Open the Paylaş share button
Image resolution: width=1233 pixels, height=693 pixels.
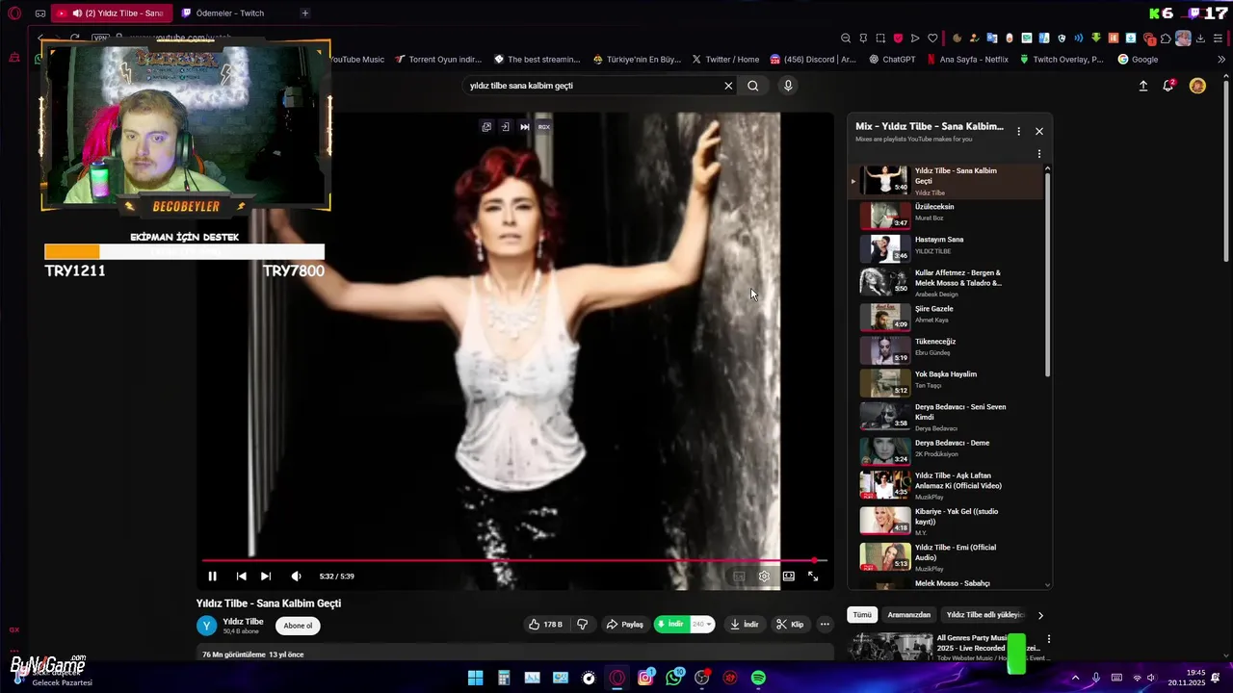pyautogui.click(x=624, y=624)
